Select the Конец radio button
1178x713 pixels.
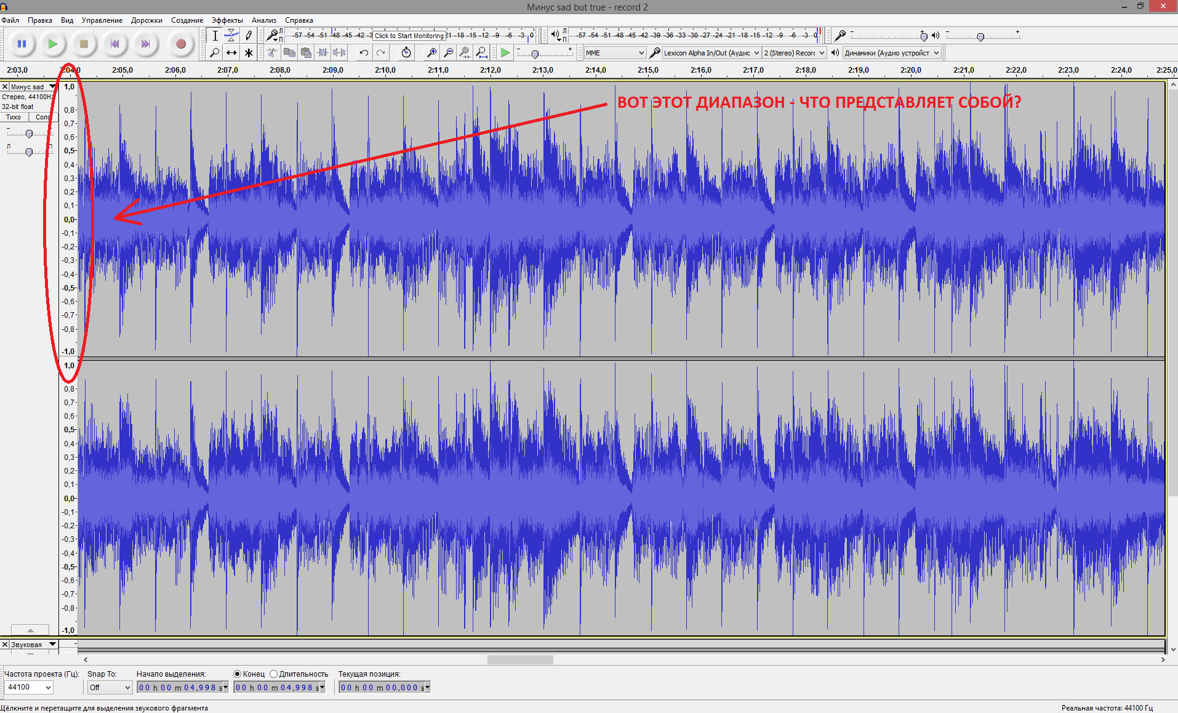(238, 674)
